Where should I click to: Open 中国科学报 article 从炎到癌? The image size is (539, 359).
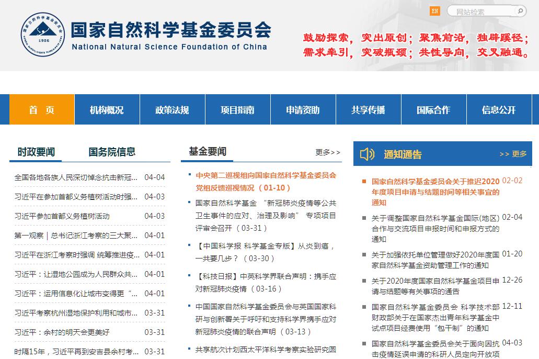pyautogui.click(x=265, y=252)
